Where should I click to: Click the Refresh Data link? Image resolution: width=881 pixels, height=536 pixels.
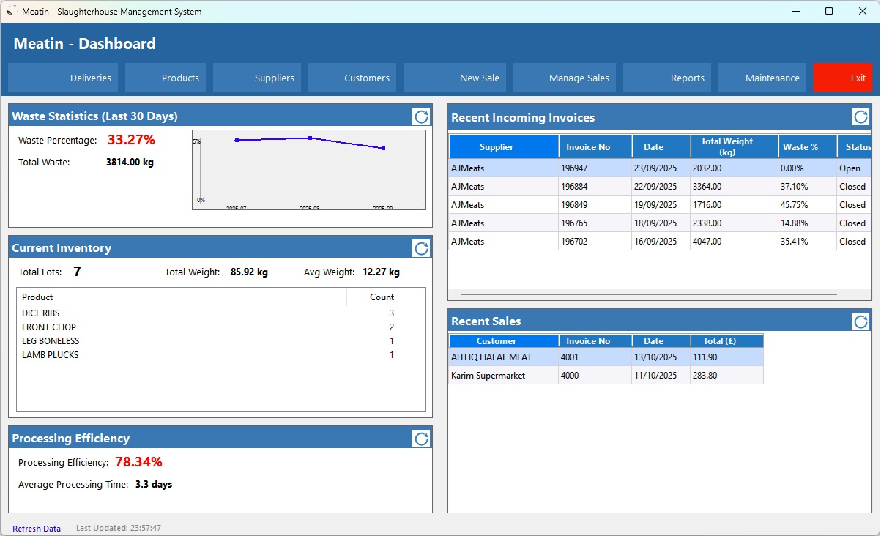coord(37,528)
